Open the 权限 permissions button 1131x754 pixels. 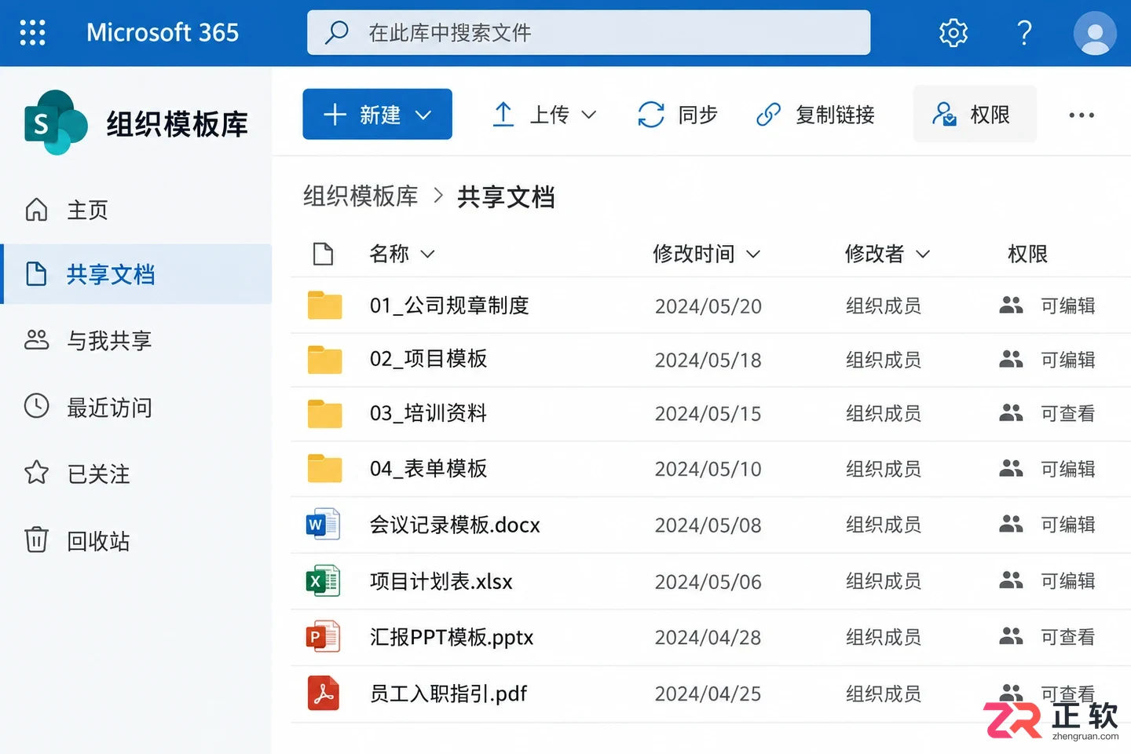pyautogui.click(x=975, y=114)
